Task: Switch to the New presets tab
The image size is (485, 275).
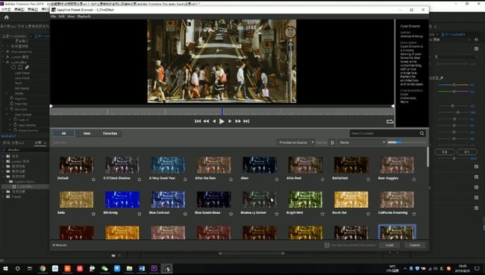Action: (x=87, y=133)
